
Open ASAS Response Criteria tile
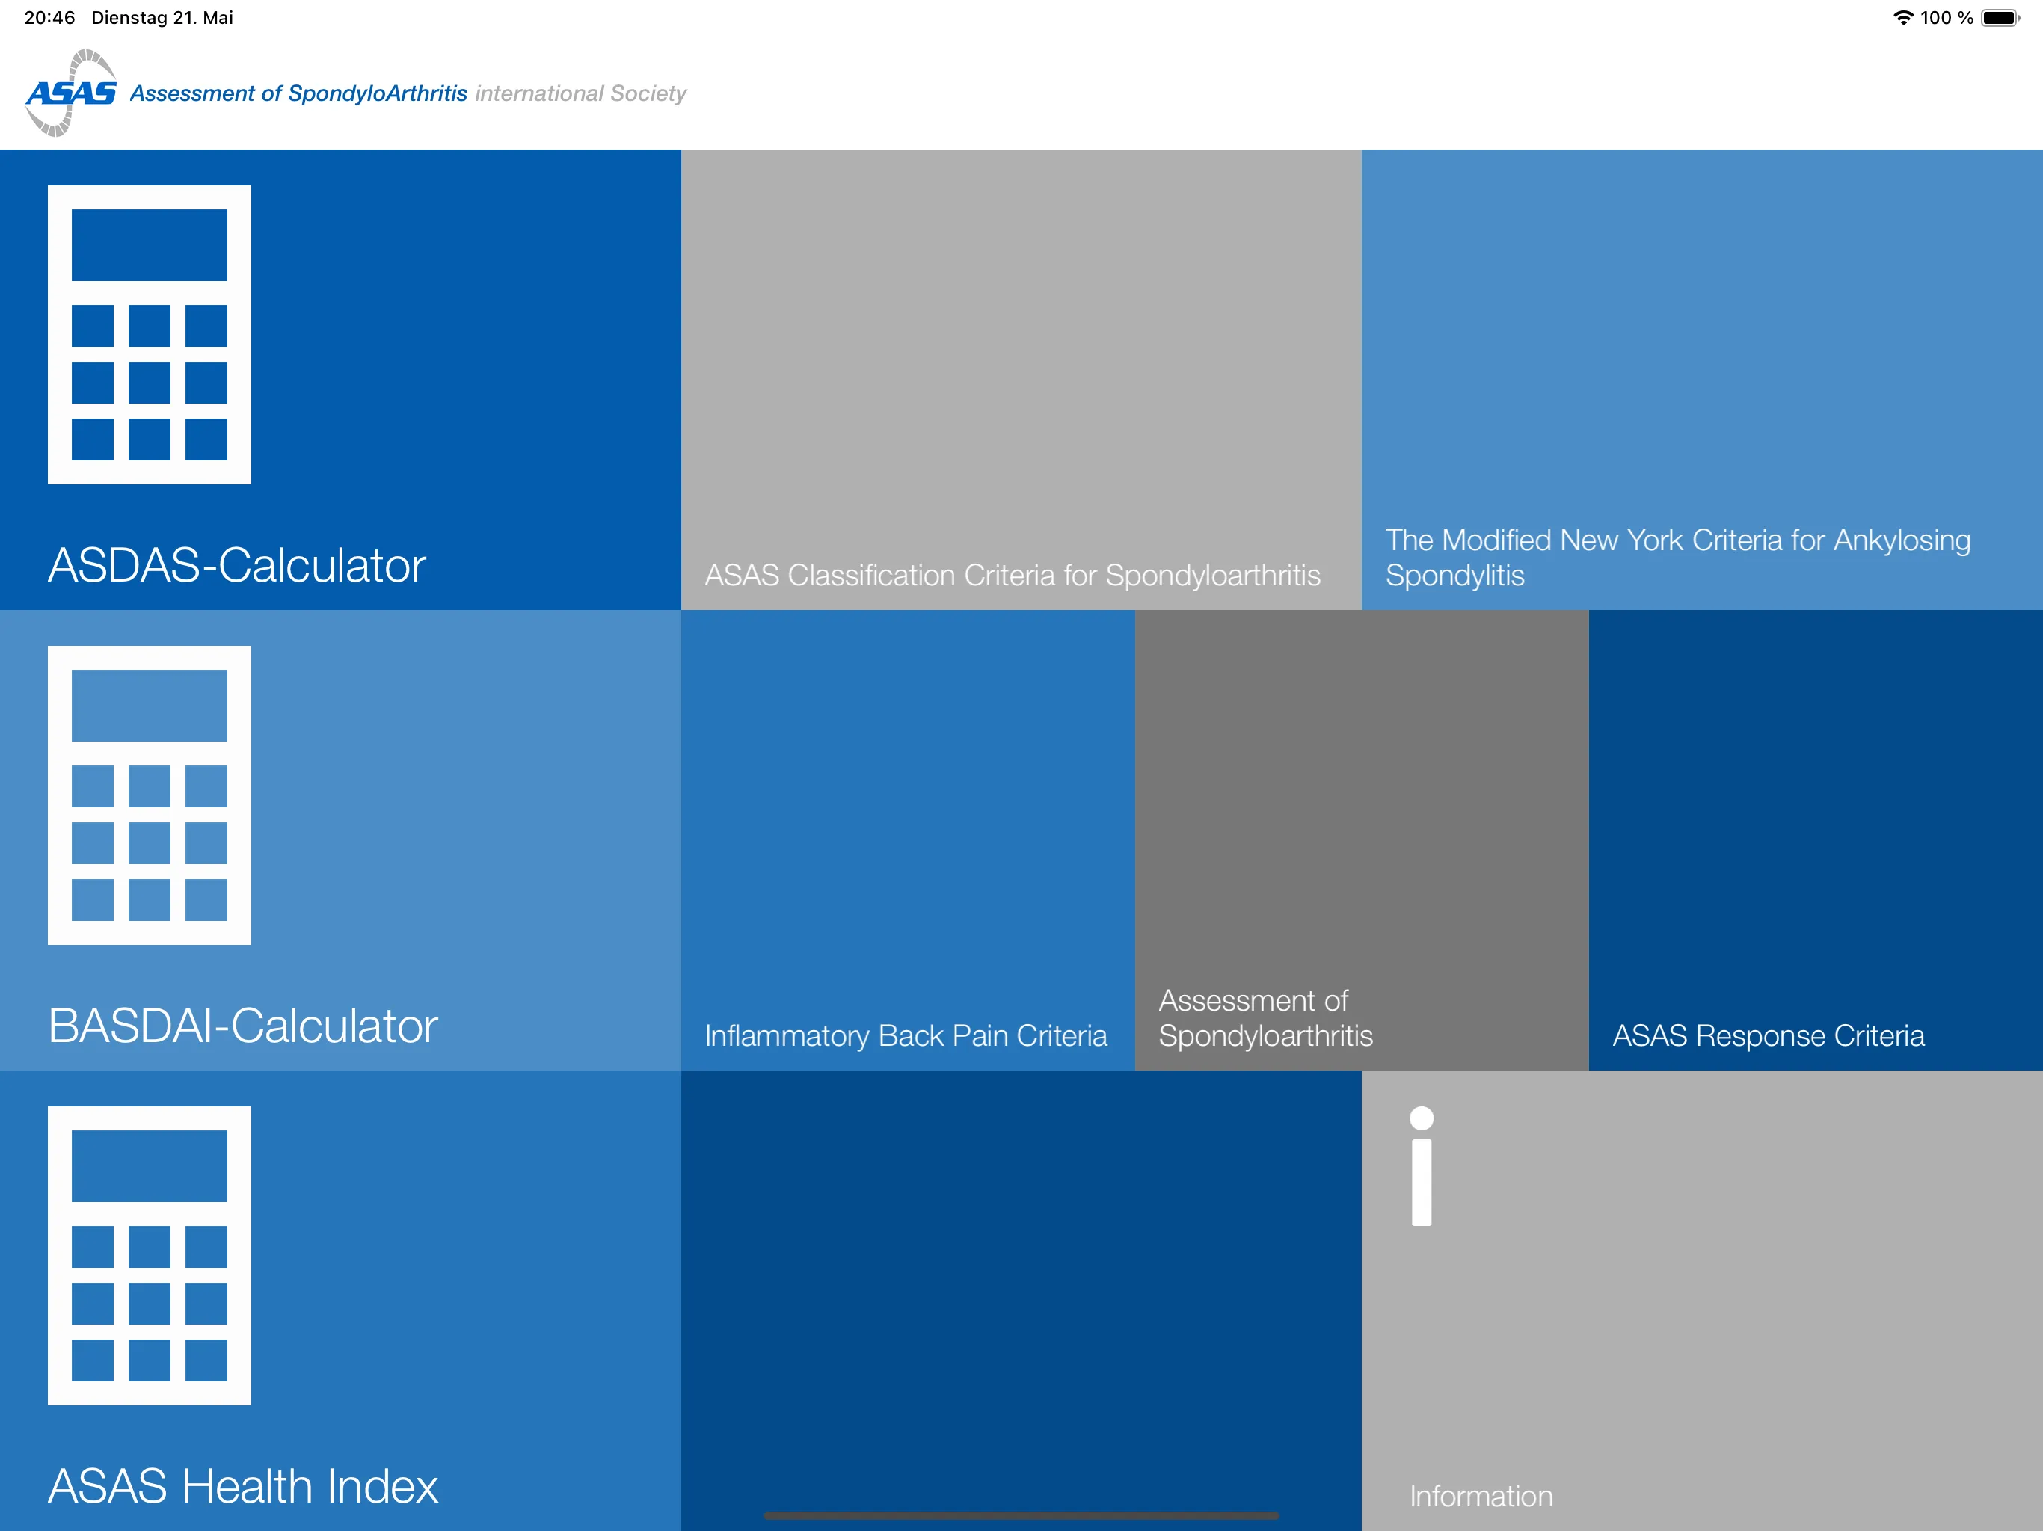point(1816,840)
